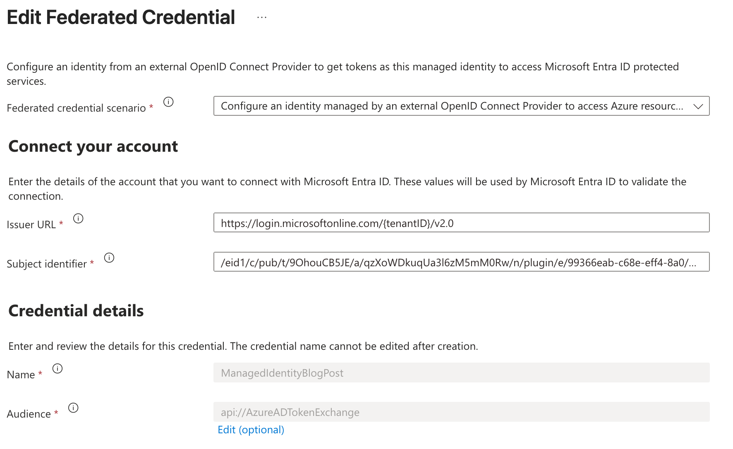Viewport: 733px width, 449px height.
Task: Focus the Subject identifier input box
Action: coord(461,262)
